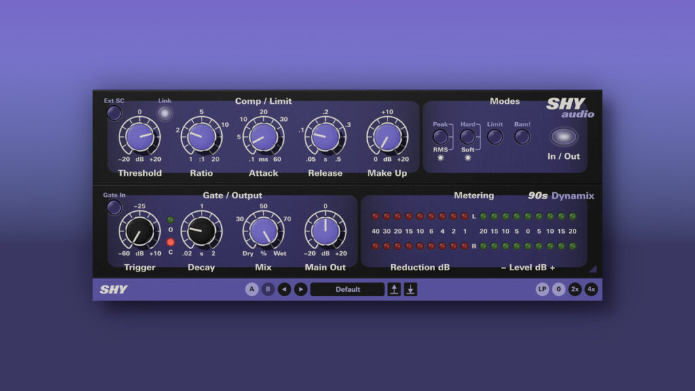Select 2x oversampling
The image size is (695, 391).
tap(575, 289)
